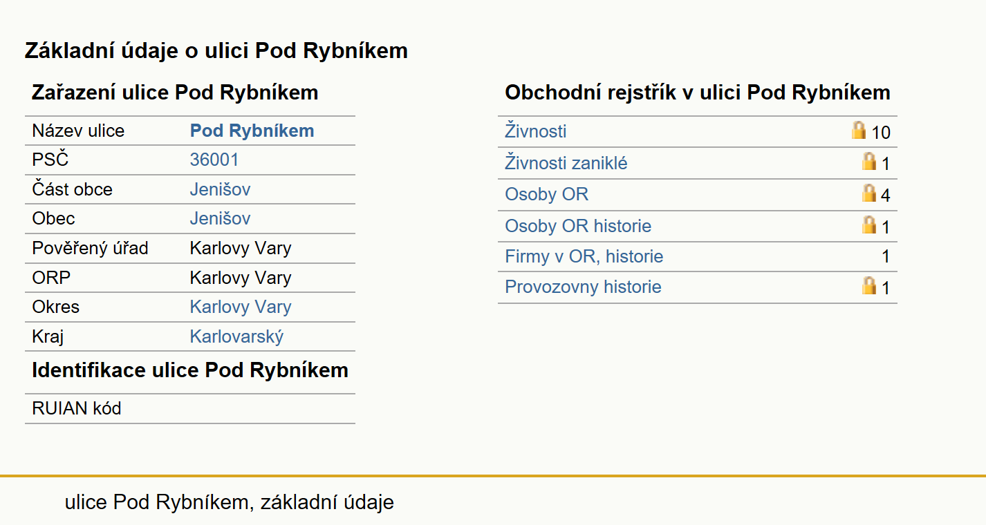
Task: Open the postal code 36001 link
Action: (x=214, y=160)
